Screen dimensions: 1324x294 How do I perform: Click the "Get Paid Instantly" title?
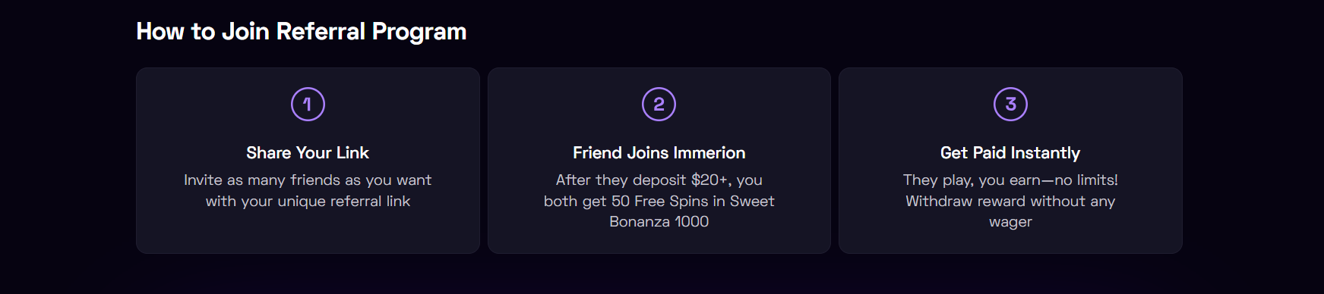(x=1010, y=153)
